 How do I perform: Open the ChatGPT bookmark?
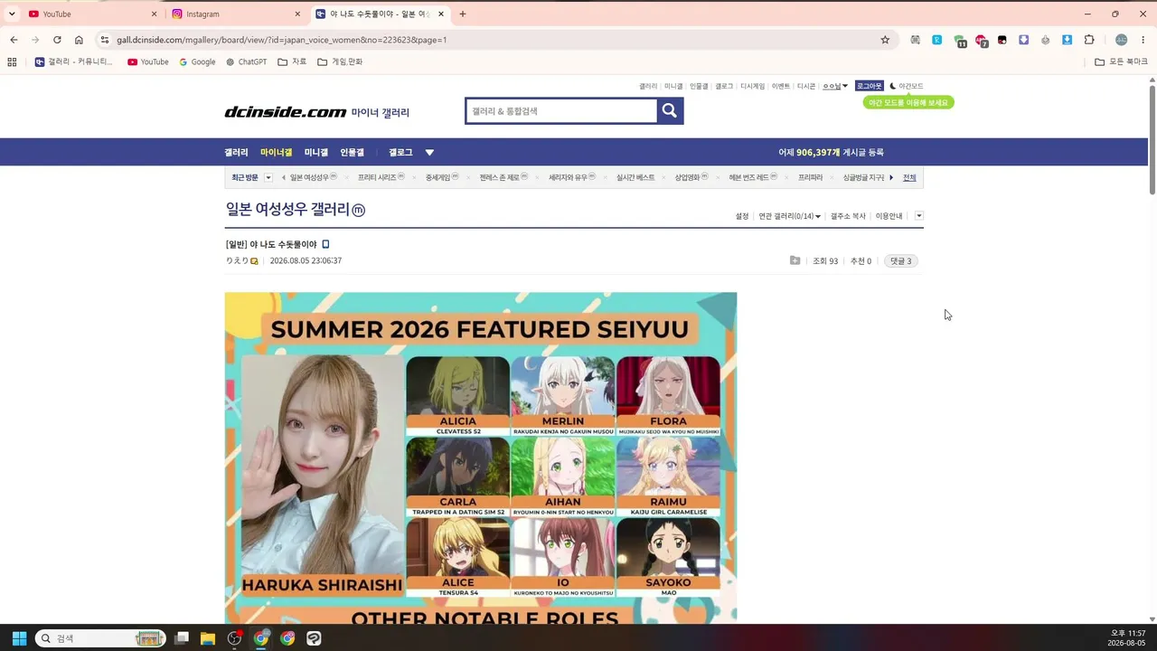click(x=247, y=61)
